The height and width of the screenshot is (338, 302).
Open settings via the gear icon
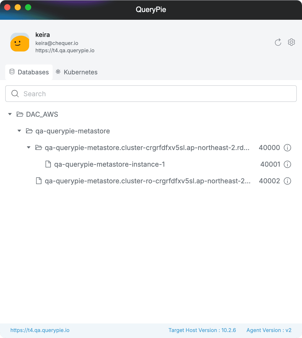click(x=291, y=42)
